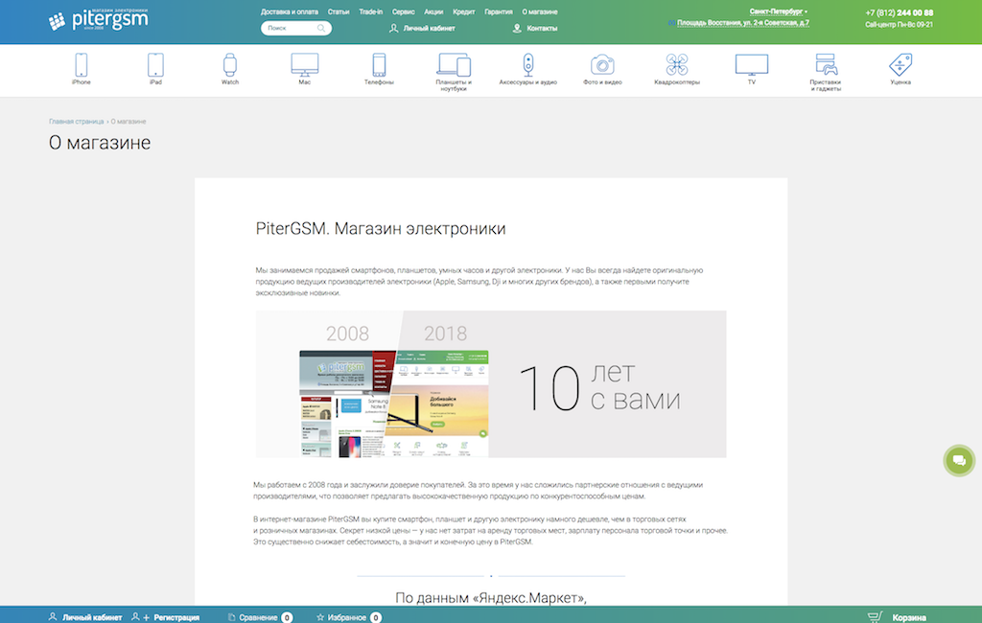
Task: Open the Trade-in menu item
Action: [371, 12]
